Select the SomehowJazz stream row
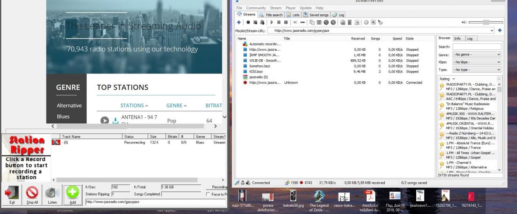The width and height of the screenshot is (517, 214). tap(335, 66)
